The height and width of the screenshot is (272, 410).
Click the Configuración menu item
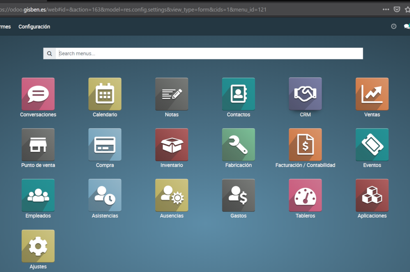34,27
